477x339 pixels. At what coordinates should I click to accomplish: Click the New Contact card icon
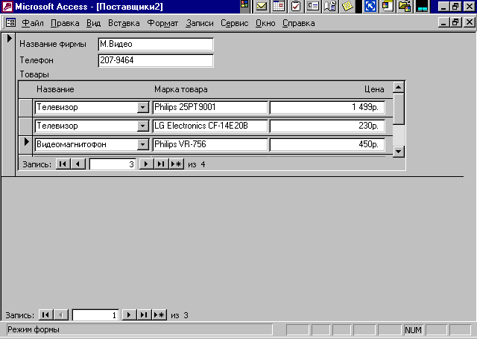(x=313, y=7)
